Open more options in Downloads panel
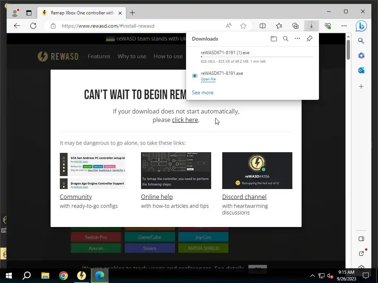This screenshot has height=283, width=378. click(298, 39)
